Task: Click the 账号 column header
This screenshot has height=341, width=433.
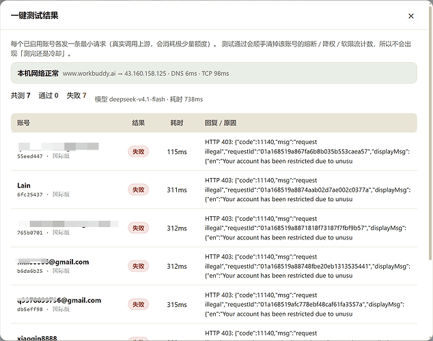Action: pos(23,123)
